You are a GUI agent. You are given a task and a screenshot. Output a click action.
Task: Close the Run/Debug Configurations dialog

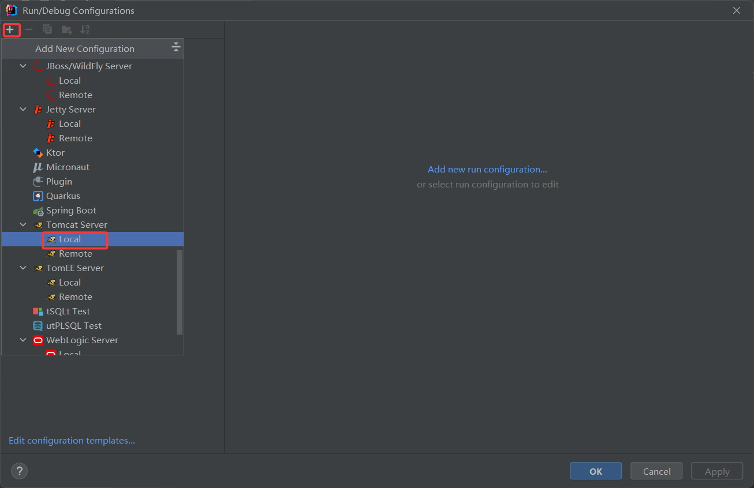pos(737,10)
